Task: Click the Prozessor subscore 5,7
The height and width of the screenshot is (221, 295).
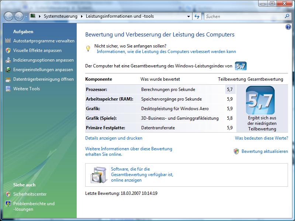Action: point(230,90)
